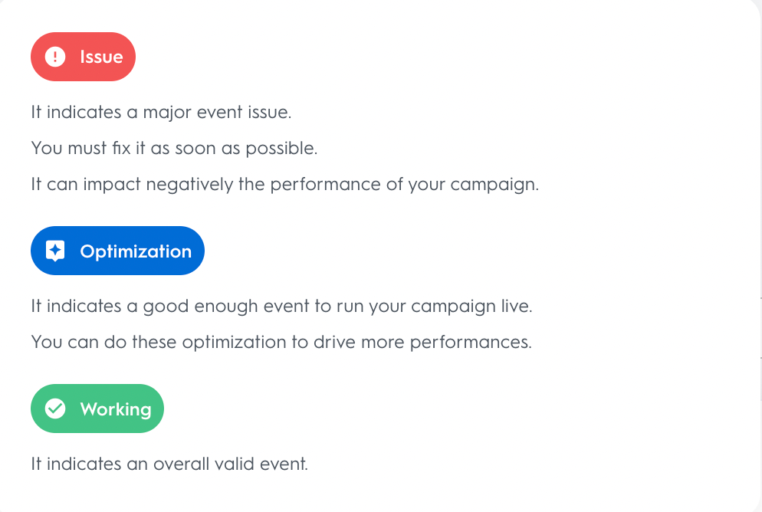The image size is (762, 512).
Task: Click the sentence beginning 'It indicates a good enough'
Action: [281, 306]
